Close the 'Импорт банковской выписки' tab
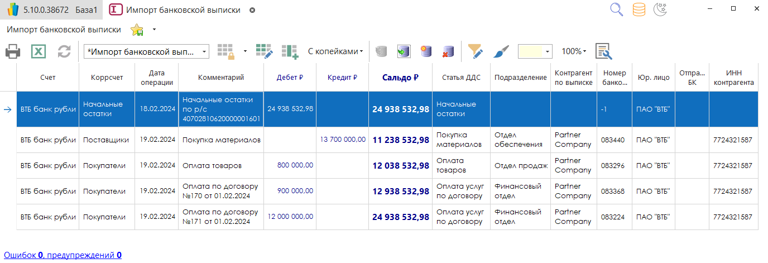 252,10
